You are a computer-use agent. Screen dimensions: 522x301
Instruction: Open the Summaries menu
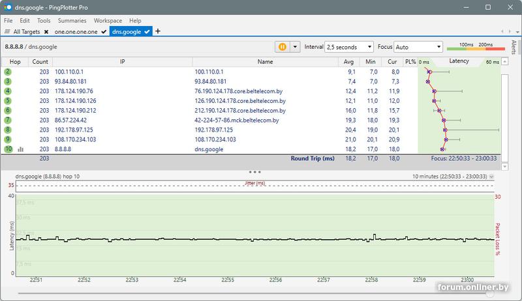pyautogui.click(x=72, y=21)
